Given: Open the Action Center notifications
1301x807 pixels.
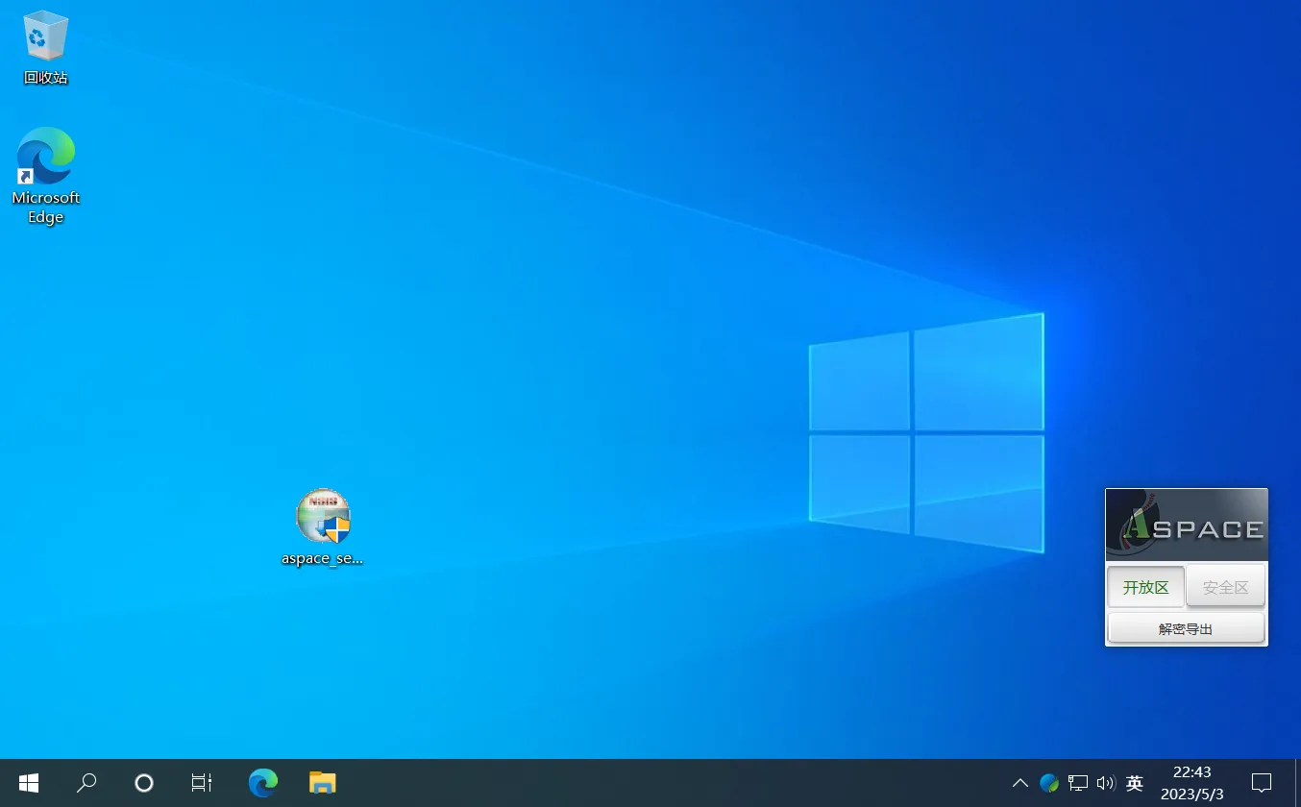Looking at the screenshot, I should (1262, 783).
